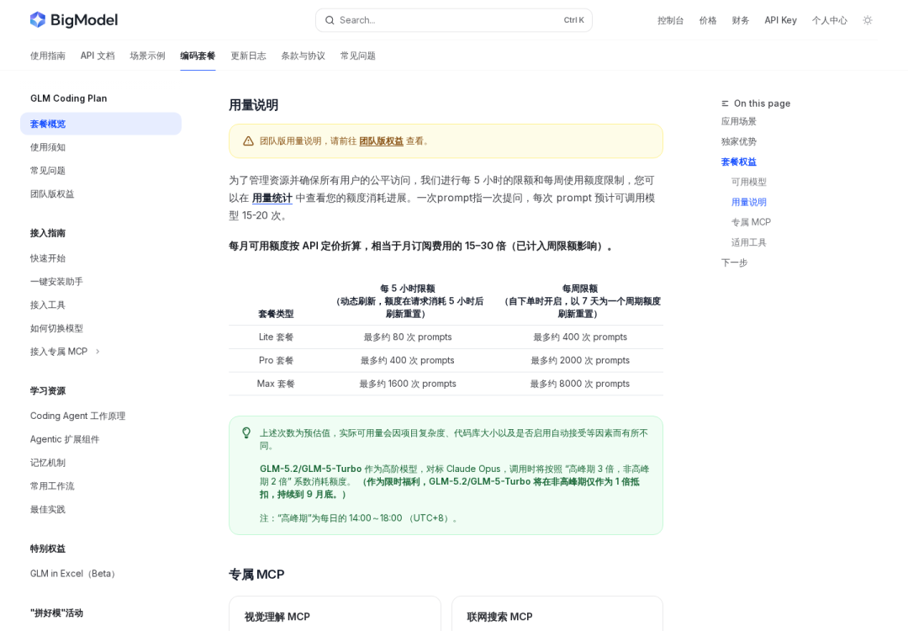Open the 使用指南 tab
Screen dimensions: 908x631
click(x=47, y=56)
